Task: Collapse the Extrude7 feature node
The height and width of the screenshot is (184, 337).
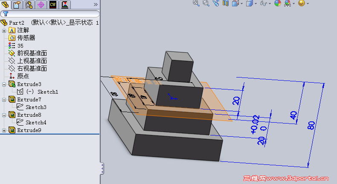Action: click(4, 100)
